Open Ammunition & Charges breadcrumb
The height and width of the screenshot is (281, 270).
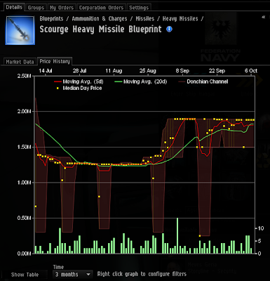click(x=100, y=19)
